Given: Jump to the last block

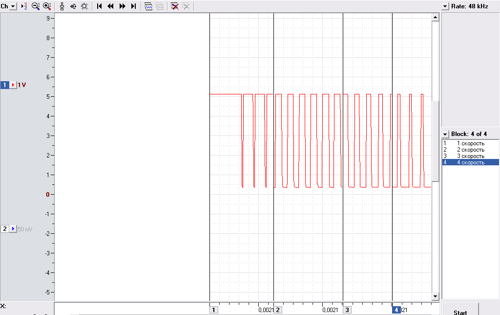Looking at the screenshot, I should (x=134, y=6).
